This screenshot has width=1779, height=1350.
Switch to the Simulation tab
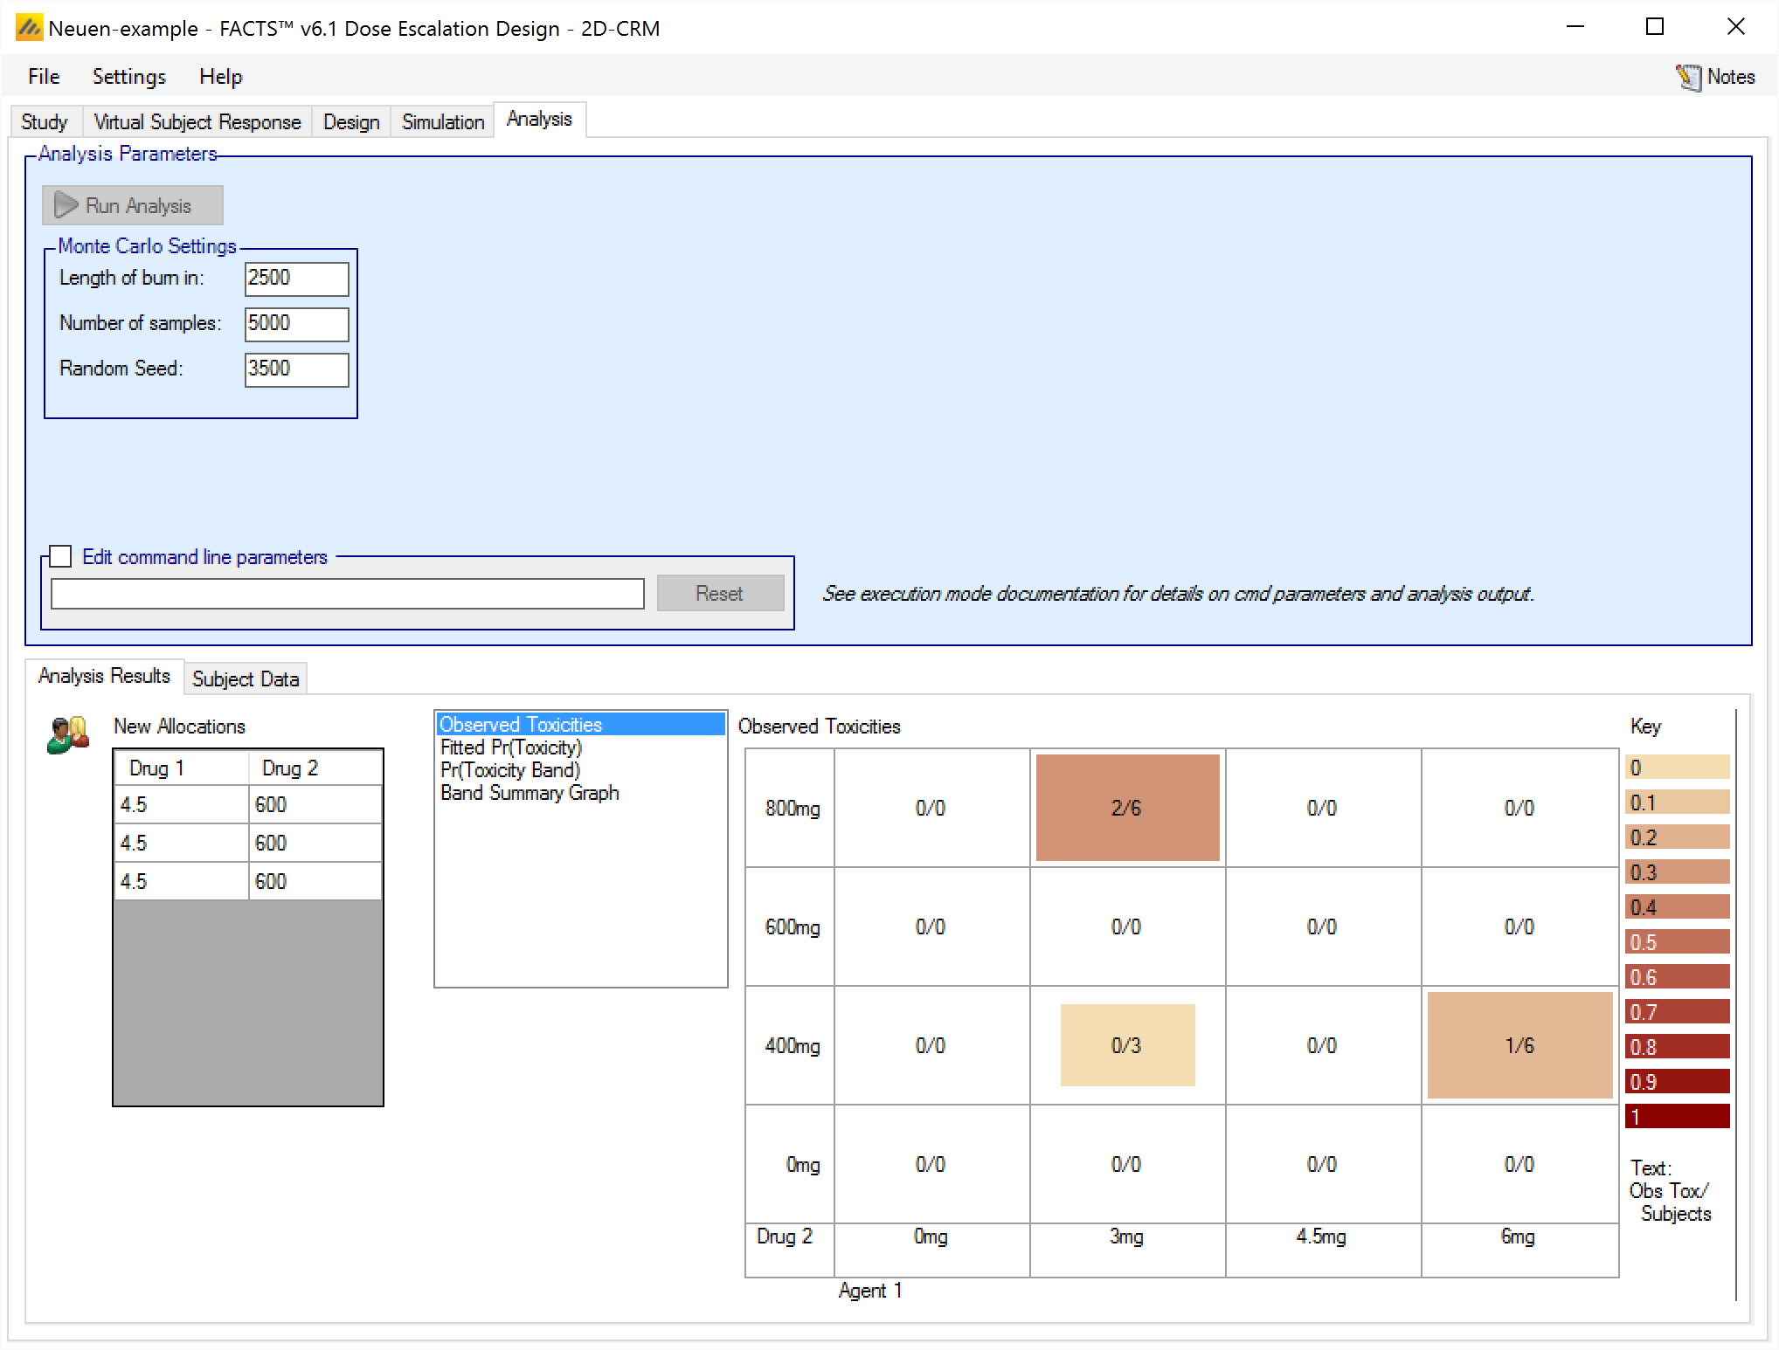(442, 121)
